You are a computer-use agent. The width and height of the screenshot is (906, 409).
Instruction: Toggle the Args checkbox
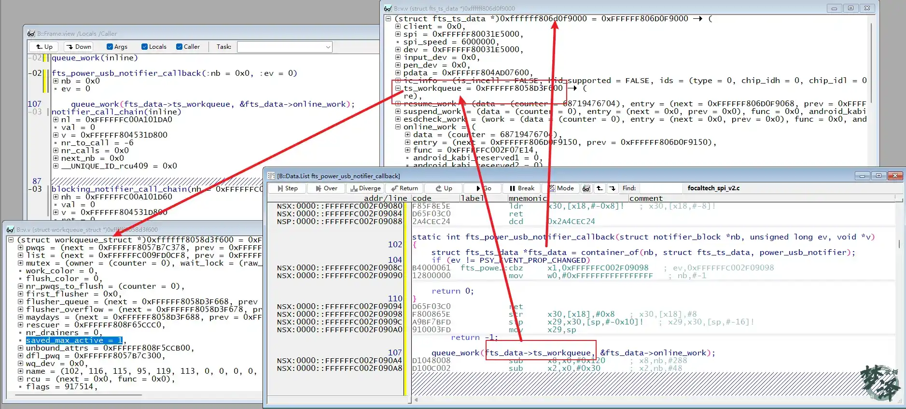point(110,47)
